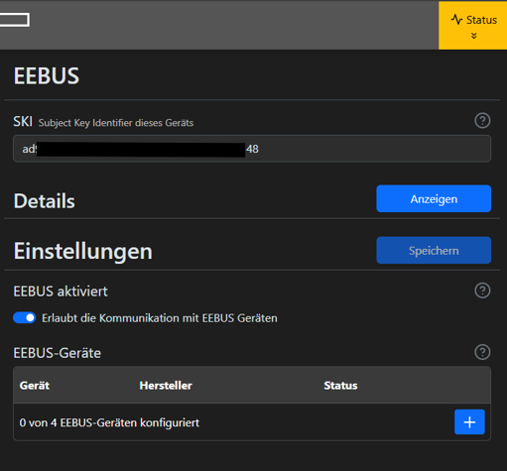Open help for SKI Subject Key Identifier
This screenshot has width=507, height=471.
482,121
